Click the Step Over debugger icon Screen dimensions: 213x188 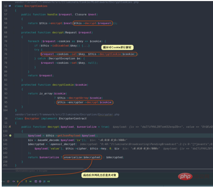13,181
